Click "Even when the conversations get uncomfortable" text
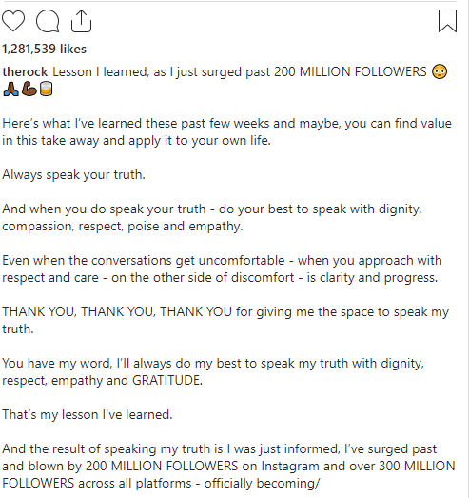The height and width of the screenshot is (498, 469). pyautogui.click(x=144, y=261)
